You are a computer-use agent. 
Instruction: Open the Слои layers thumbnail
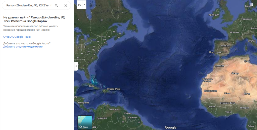tap(85, 123)
